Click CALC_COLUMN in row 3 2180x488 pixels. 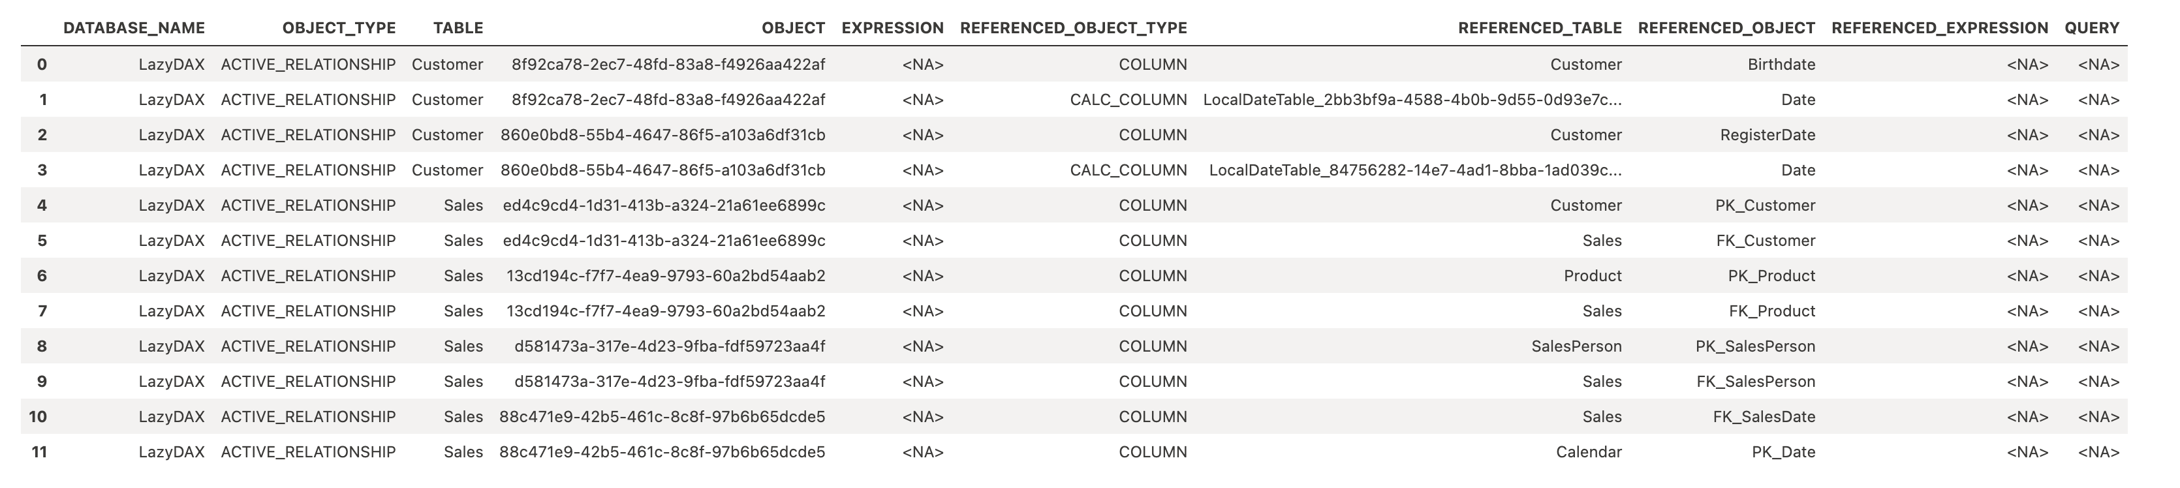(x=1128, y=170)
